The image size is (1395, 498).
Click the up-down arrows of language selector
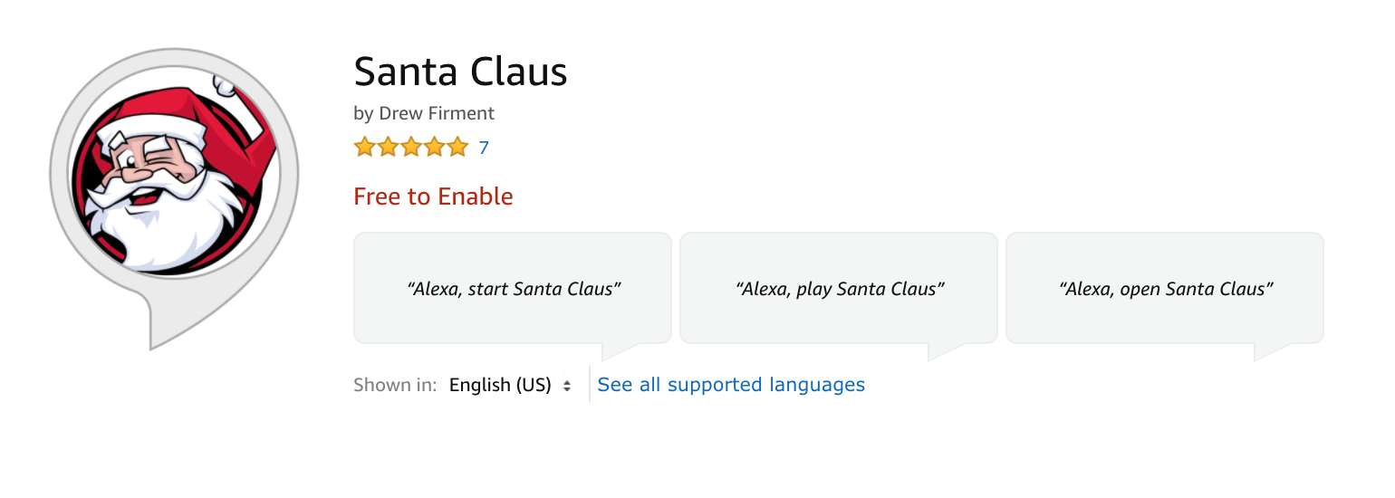(x=567, y=386)
